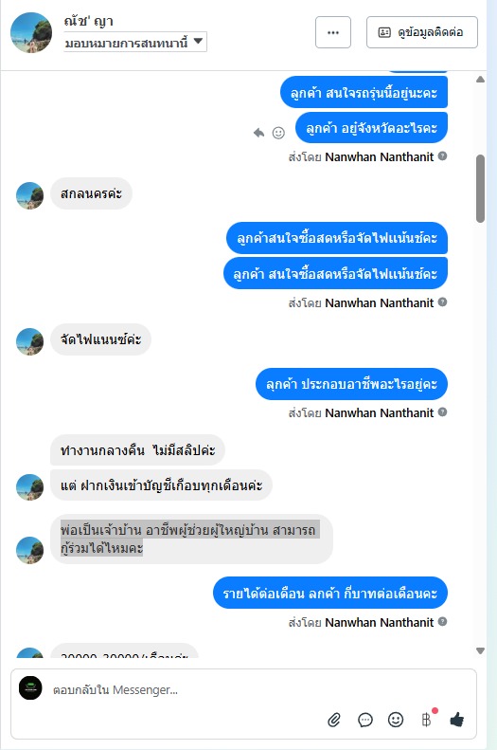This screenshot has width=497, height=750.
Task: Click the chat scrollbar thumb
Action: 480,189
